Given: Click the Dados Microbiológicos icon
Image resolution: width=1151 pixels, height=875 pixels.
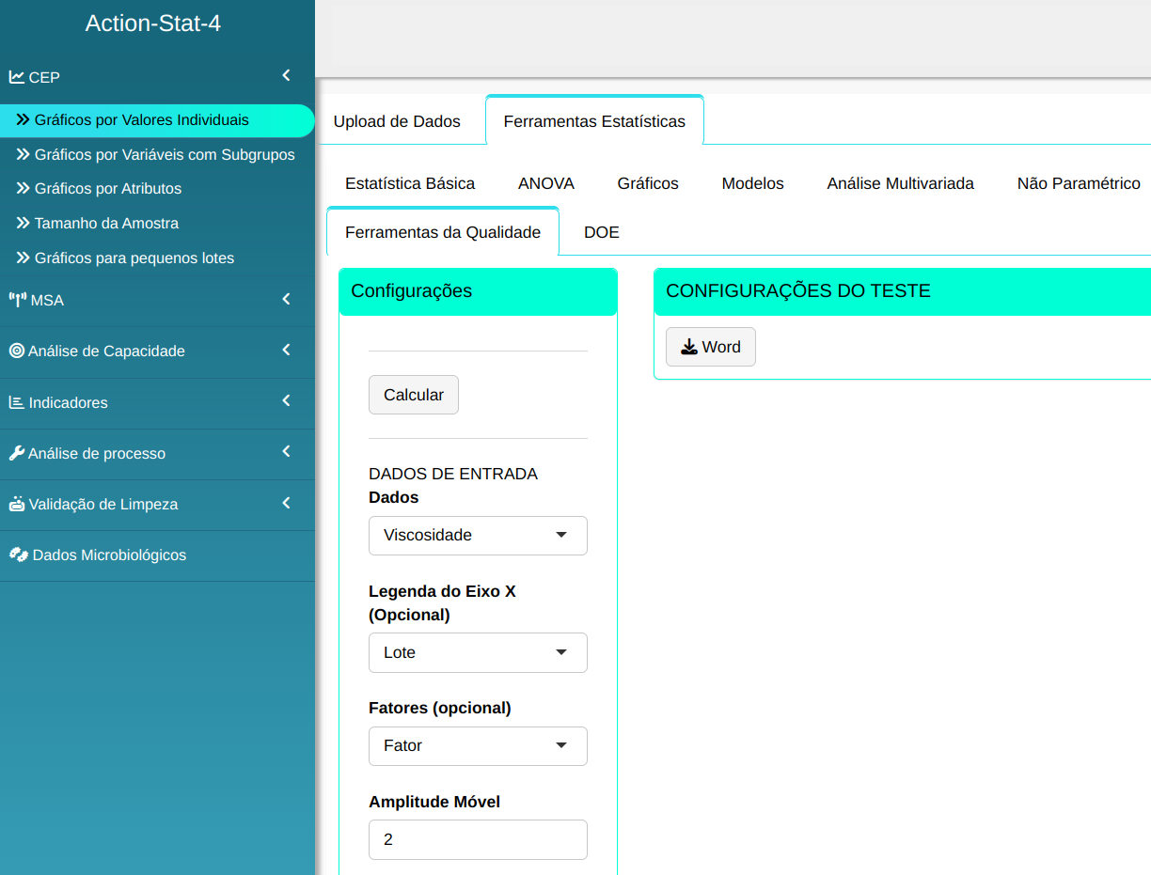Looking at the screenshot, I should pos(18,555).
